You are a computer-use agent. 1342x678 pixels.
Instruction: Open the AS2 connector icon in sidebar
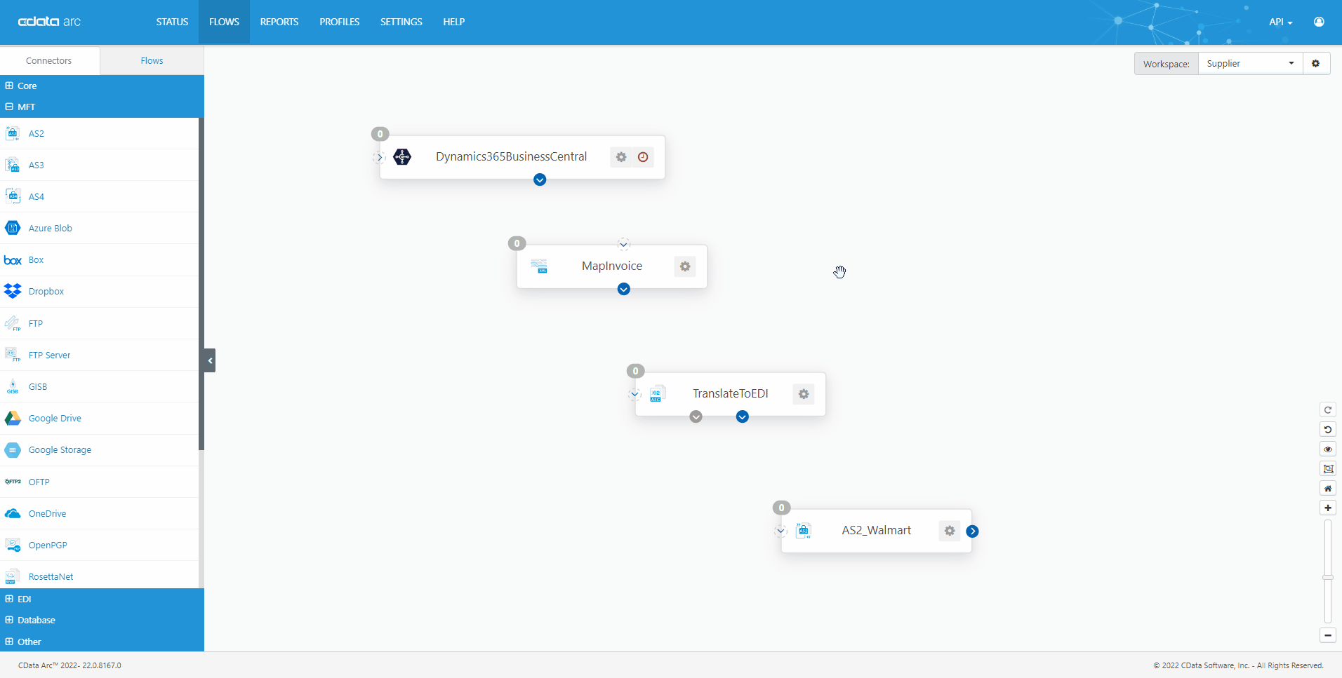pyautogui.click(x=13, y=133)
